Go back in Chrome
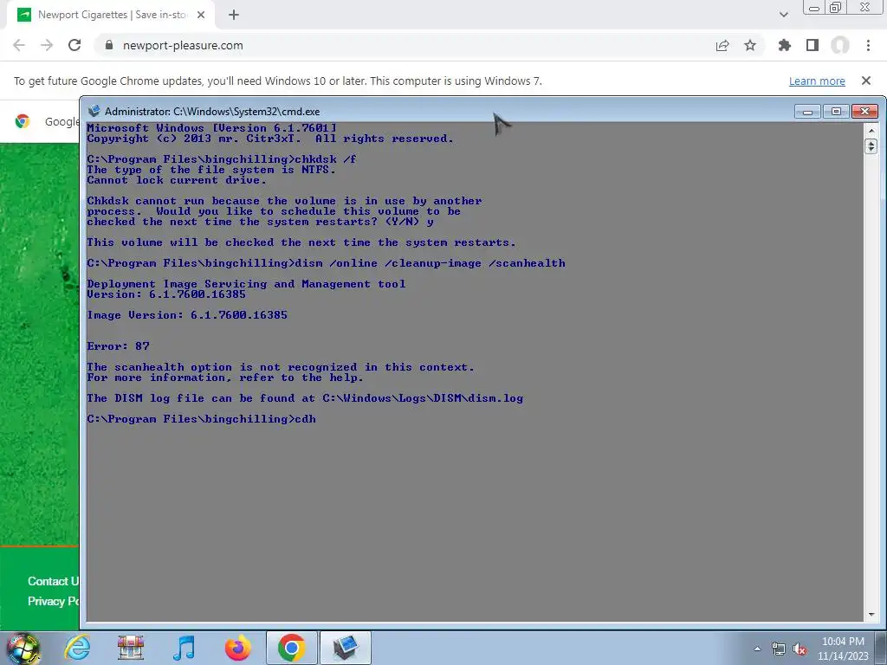 pos(19,45)
